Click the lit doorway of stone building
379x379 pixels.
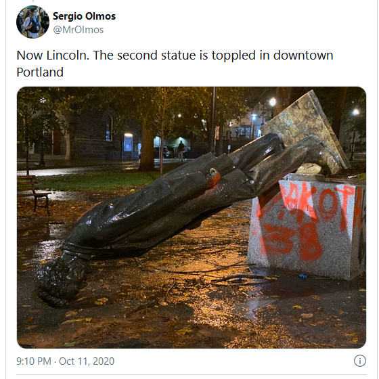pos(128,143)
